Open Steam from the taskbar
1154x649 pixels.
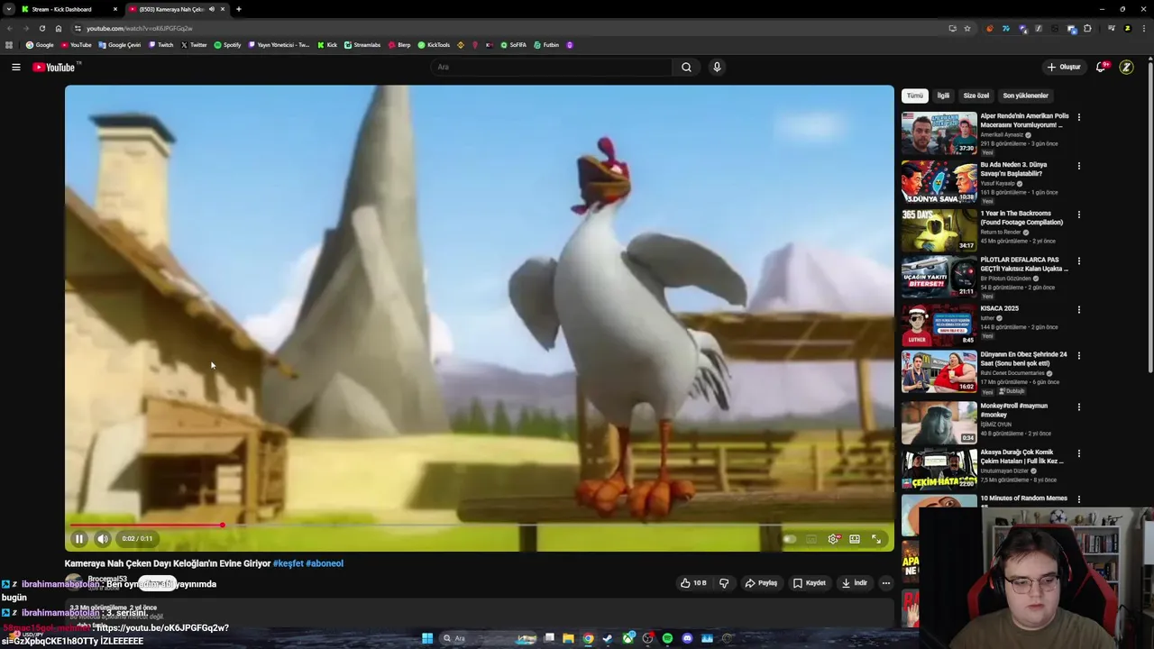[x=608, y=638]
